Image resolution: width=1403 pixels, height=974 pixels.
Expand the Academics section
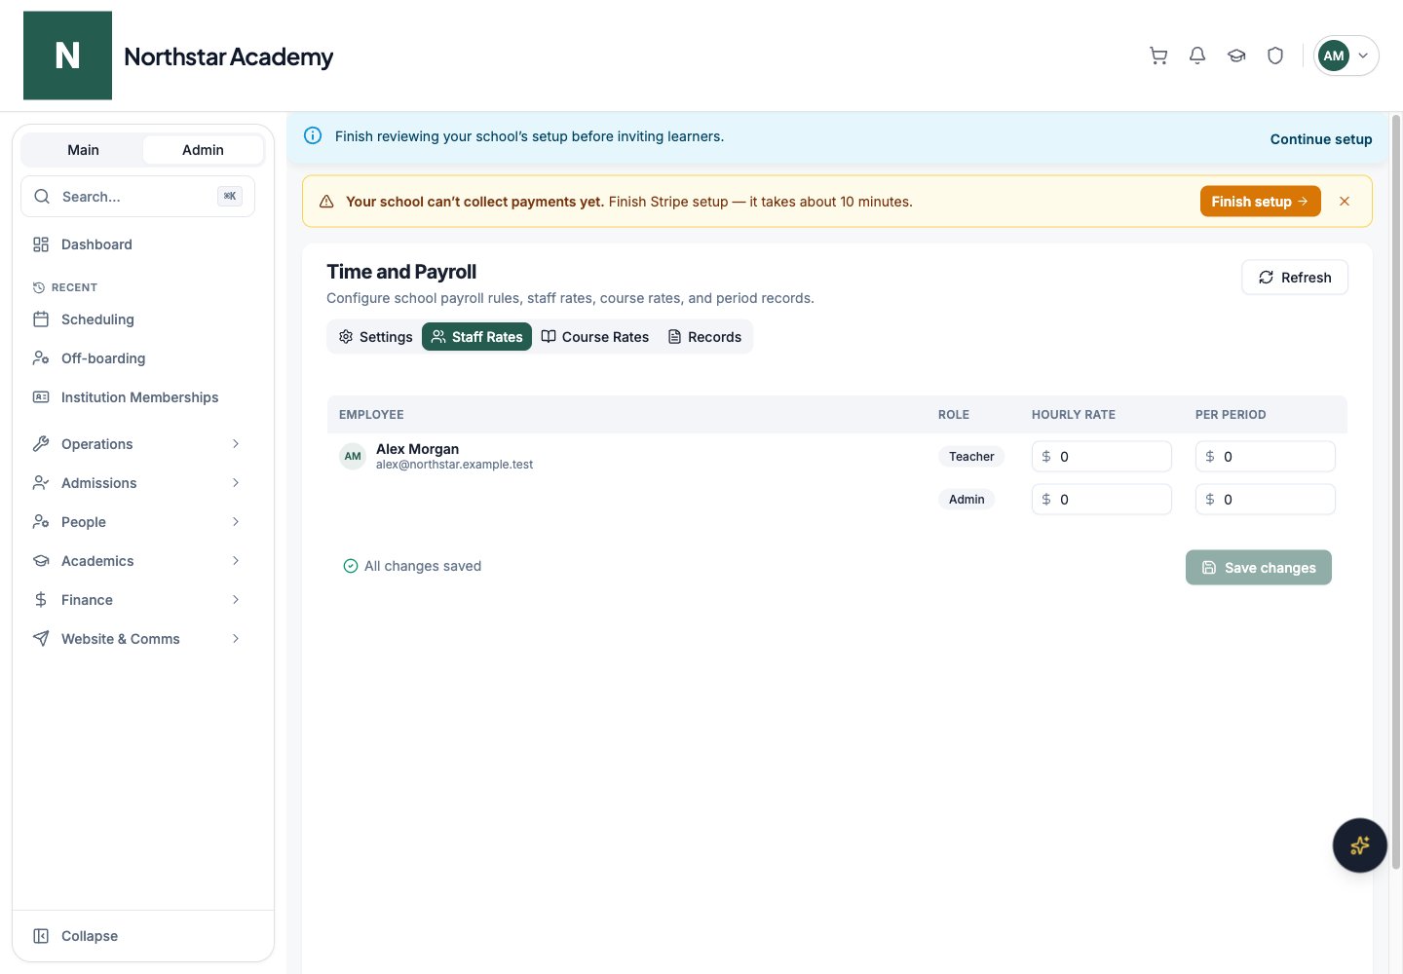(137, 561)
